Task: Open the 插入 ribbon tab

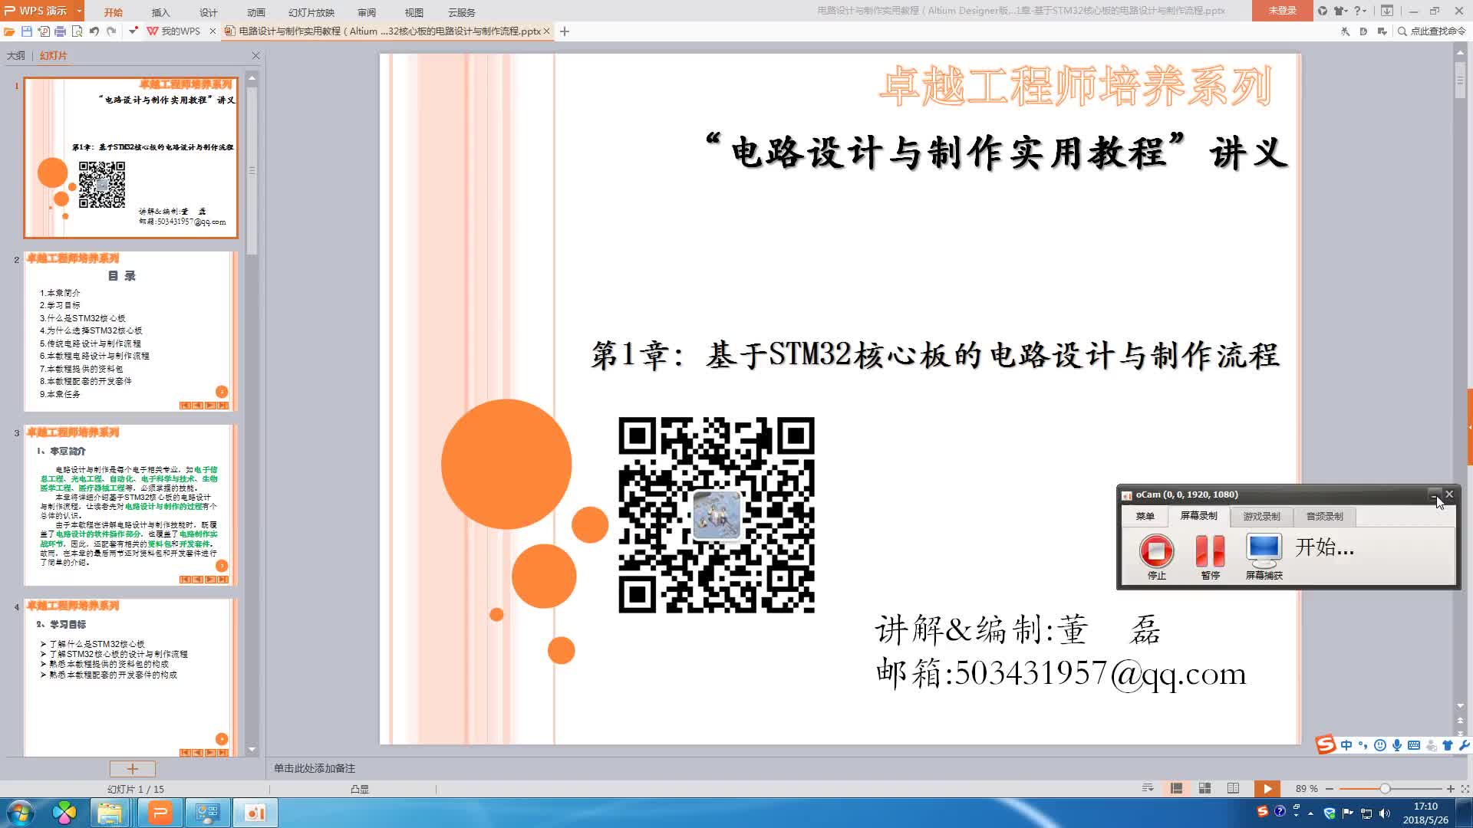Action: click(161, 12)
